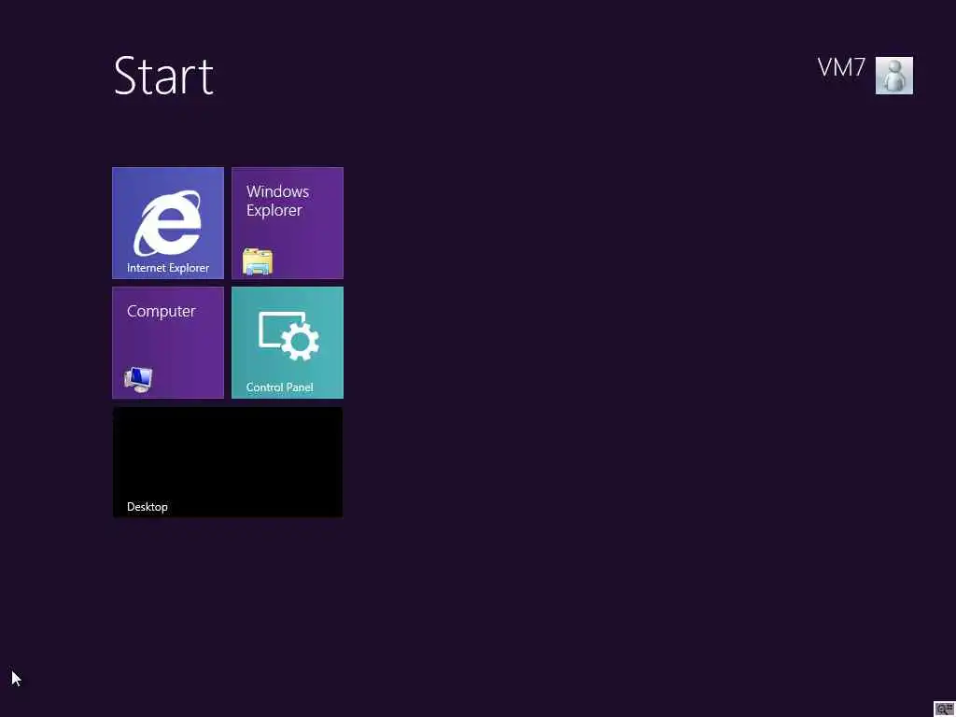Open the Control Panel tile
This screenshot has height=717, width=956.
click(288, 343)
